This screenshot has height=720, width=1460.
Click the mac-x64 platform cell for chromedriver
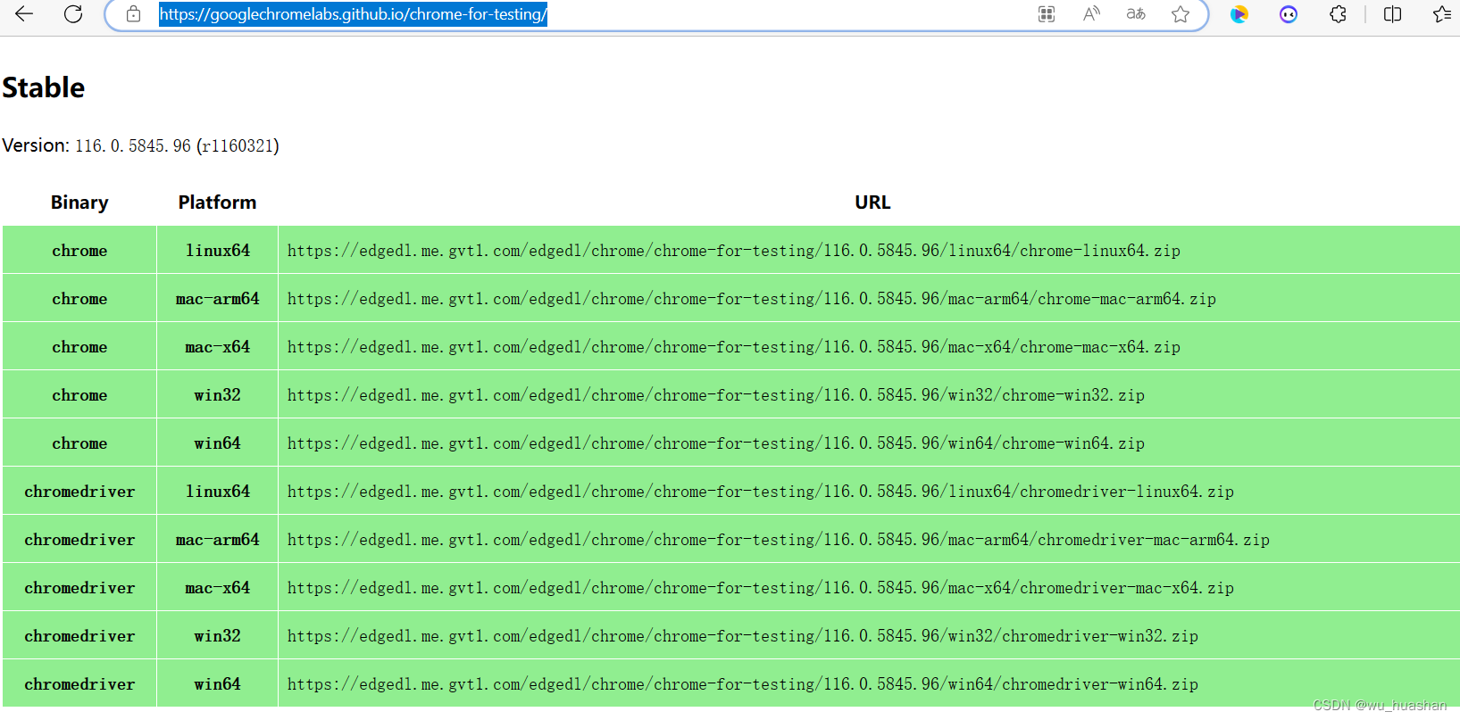[218, 588]
